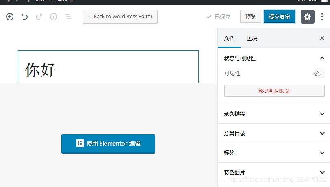Click Back to WordPress Editor button

point(120,17)
